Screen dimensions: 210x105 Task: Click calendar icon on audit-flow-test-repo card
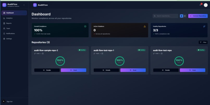pos(162,54)
